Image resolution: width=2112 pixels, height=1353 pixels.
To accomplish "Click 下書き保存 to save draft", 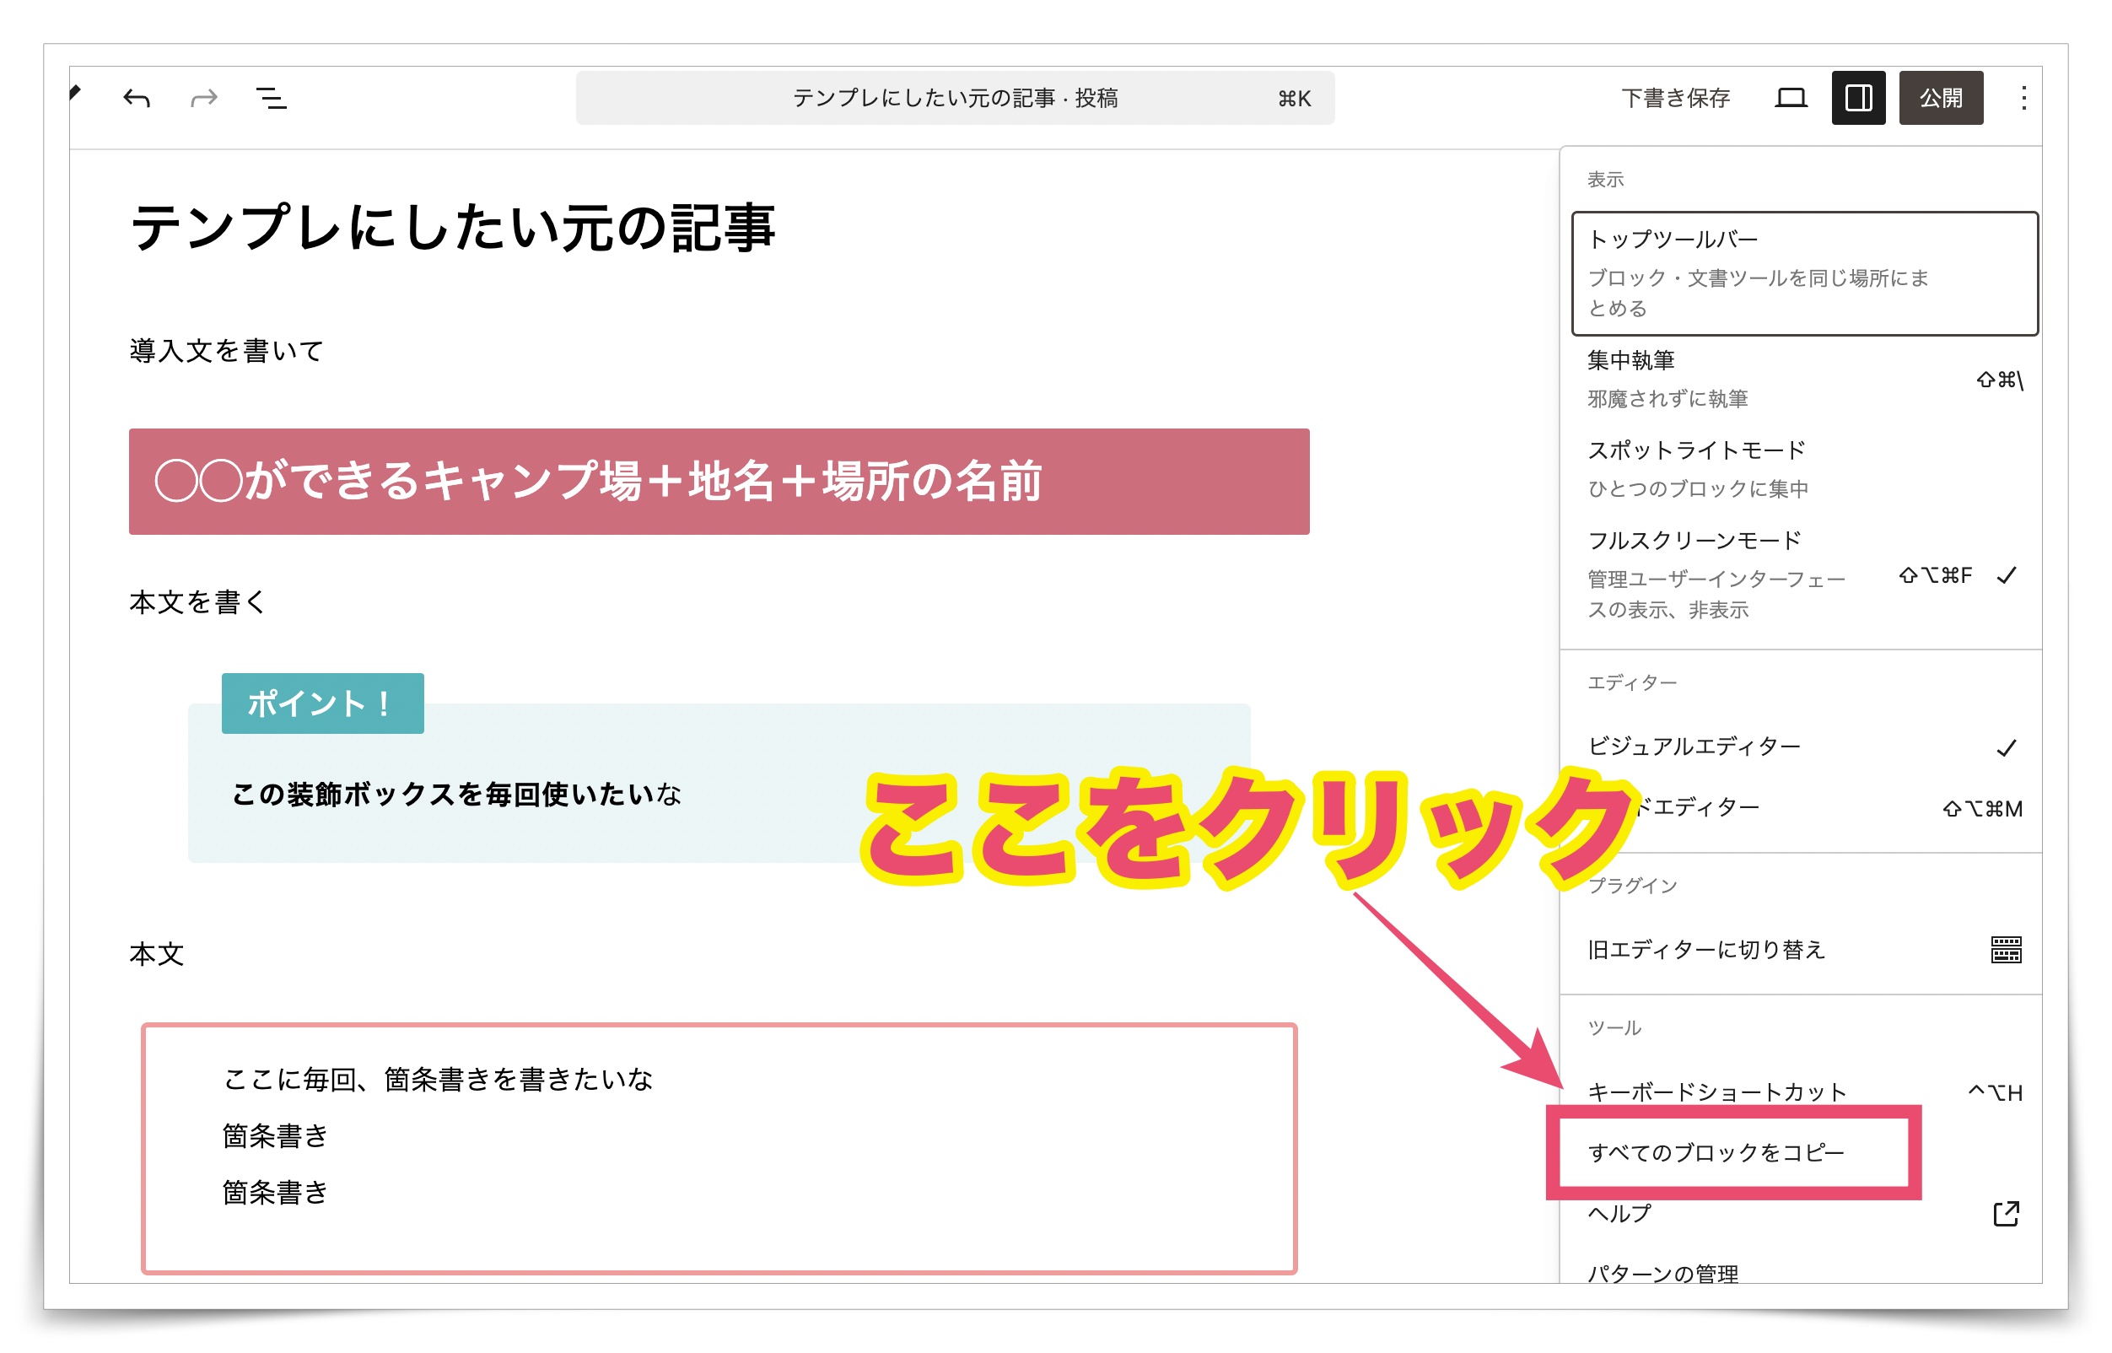I will 1674,98.
